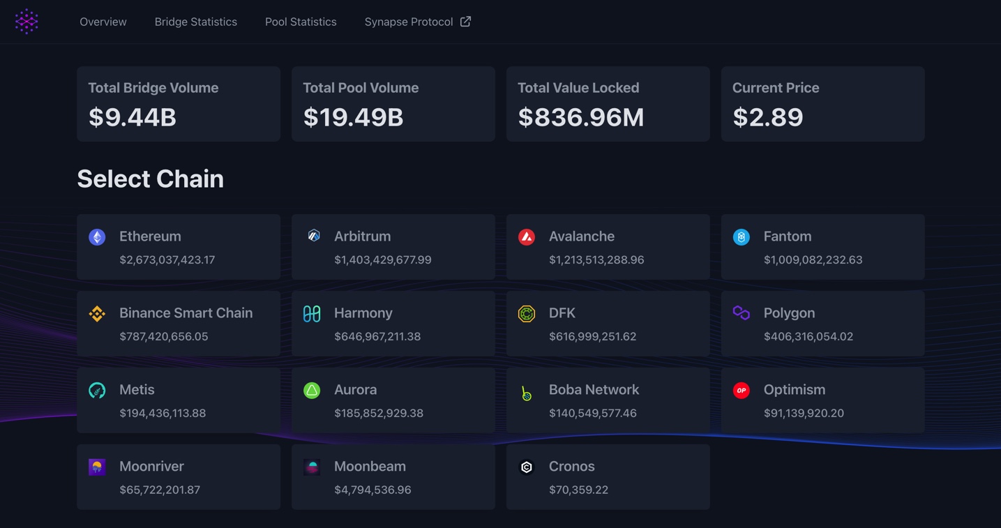The width and height of the screenshot is (1001, 528).
Task: Open the Pool Statistics tab
Action: coord(301,22)
